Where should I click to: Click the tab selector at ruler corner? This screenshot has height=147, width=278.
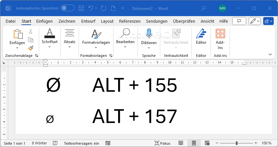tap(4, 63)
